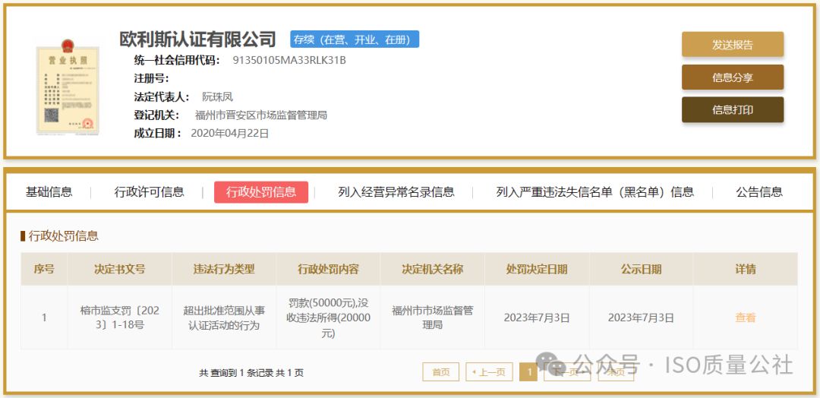Click the 详情 column header

(x=746, y=270)
